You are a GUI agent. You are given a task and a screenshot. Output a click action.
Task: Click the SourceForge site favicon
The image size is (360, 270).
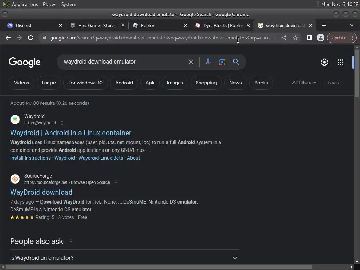click(15, 179)
